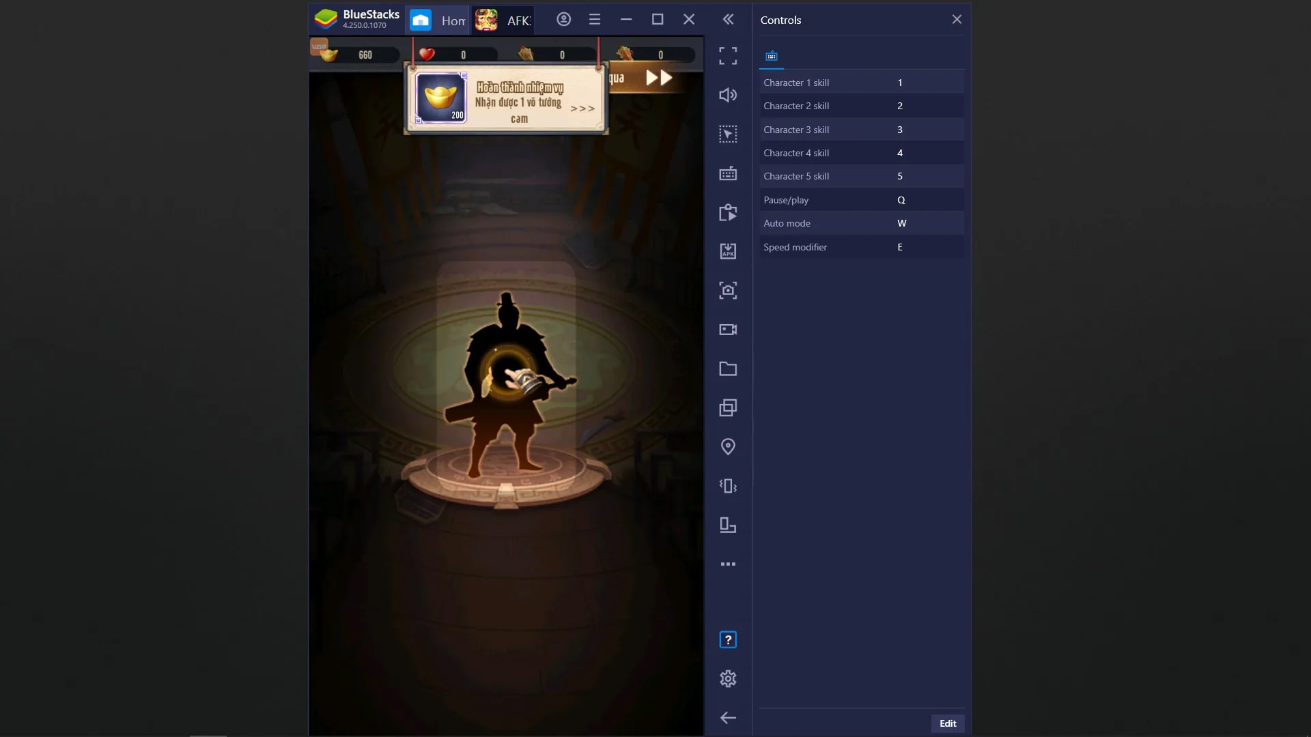Select the Character 5 skill row

click(x=862, y=176)
